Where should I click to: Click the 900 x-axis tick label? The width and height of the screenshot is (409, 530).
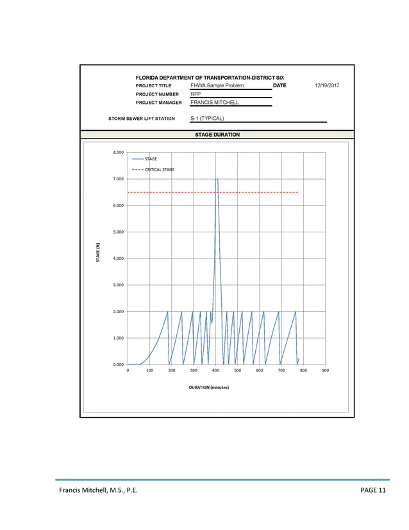(325, 370)
